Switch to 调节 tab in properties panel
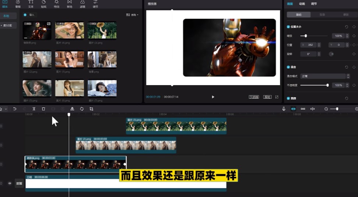This screenshot has height=197, width=358. click(x=314, y=4)
